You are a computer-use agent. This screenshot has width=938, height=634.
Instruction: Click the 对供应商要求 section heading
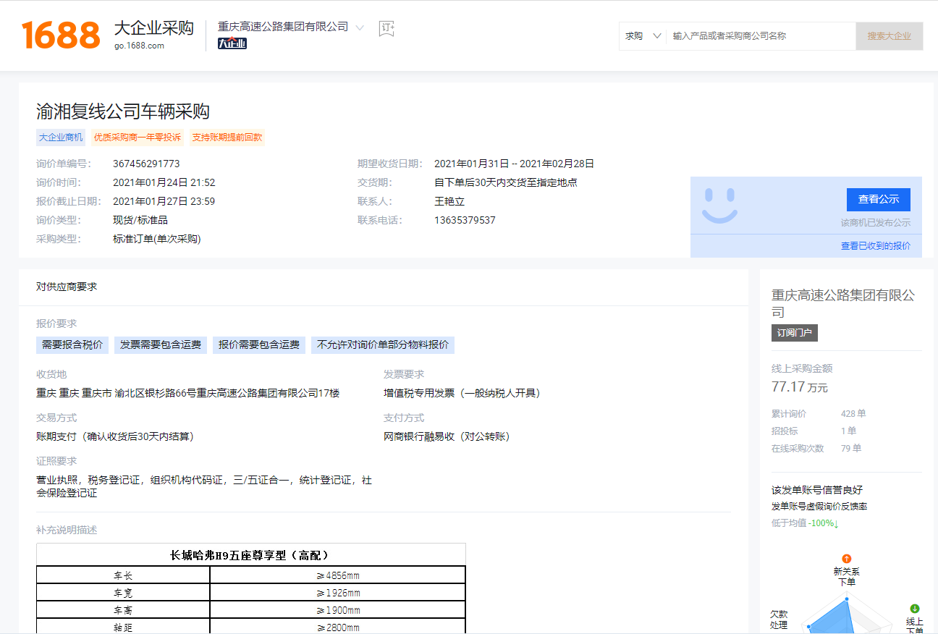click(67, 287)
